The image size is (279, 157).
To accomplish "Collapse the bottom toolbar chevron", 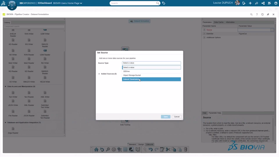I will 91,148.
